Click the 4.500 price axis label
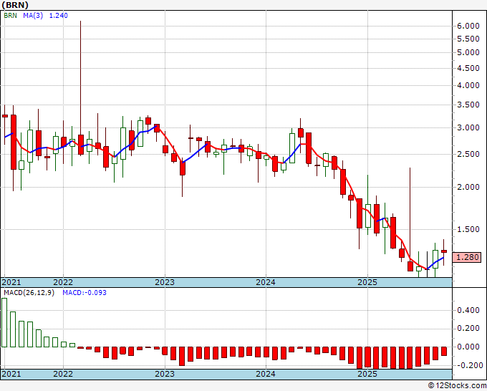 468,68
